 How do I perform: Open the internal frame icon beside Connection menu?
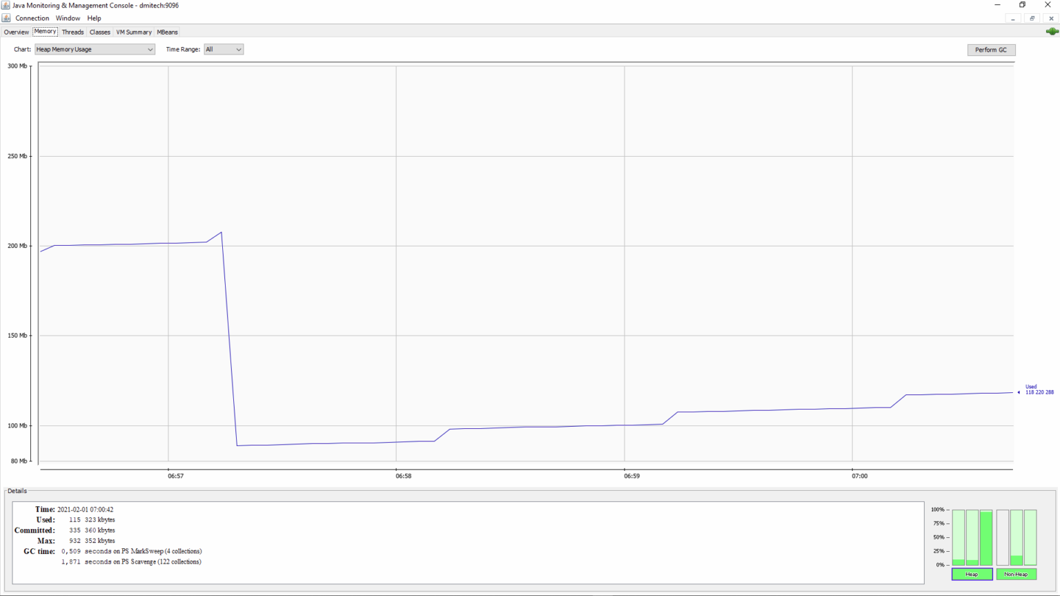click(x=6, y=18)
